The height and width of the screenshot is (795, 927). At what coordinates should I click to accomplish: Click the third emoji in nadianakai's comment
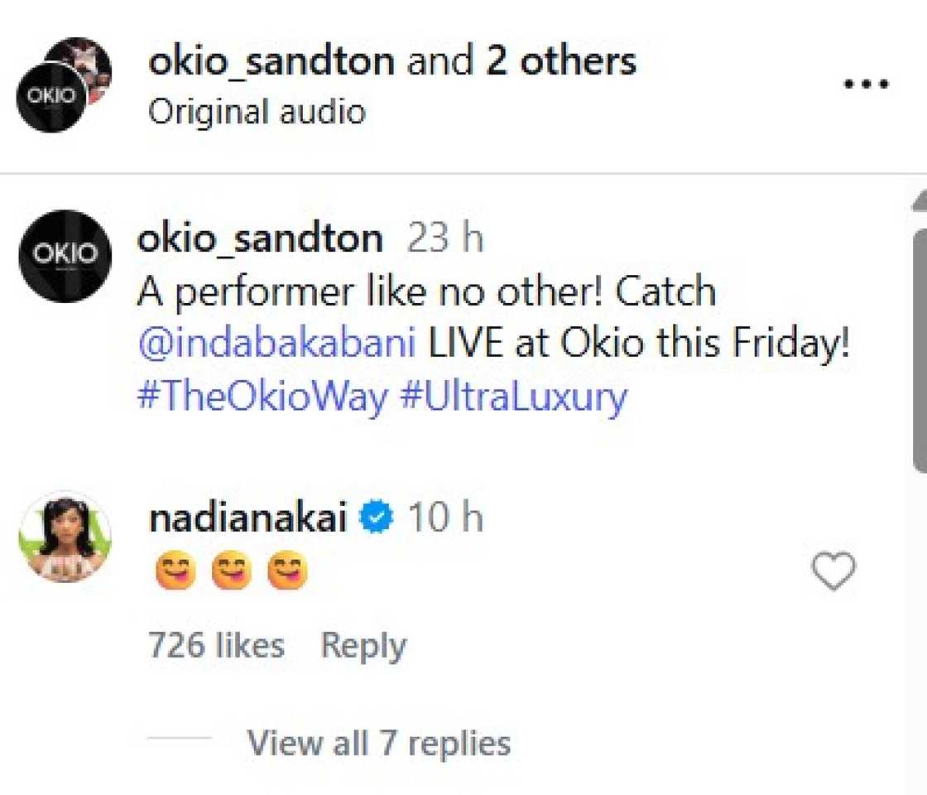pos(288,570)
